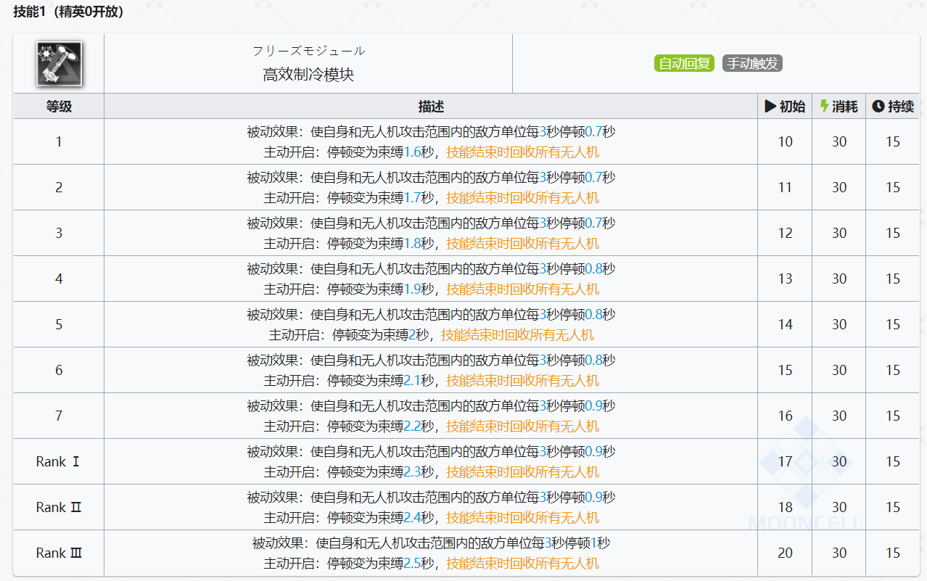The height and width of the screenshot is (581, 927).
Task: Click orange text 技能结束时回收所有无人机 in level 1
Action: pyautogui.click(x=522, y=152)
